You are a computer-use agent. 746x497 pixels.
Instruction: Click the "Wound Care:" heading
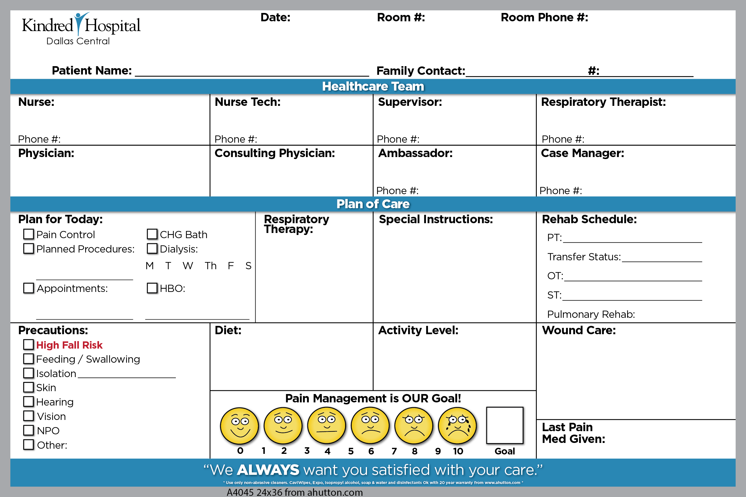(579, 330)
